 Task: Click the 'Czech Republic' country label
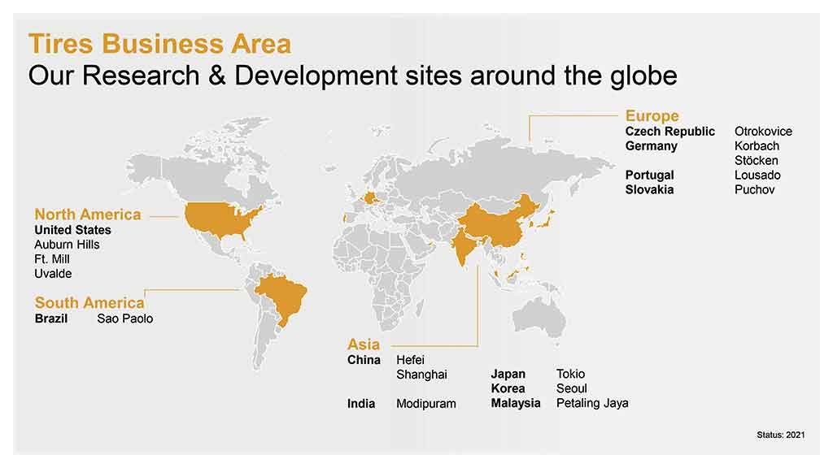click(x=670, y=131)
